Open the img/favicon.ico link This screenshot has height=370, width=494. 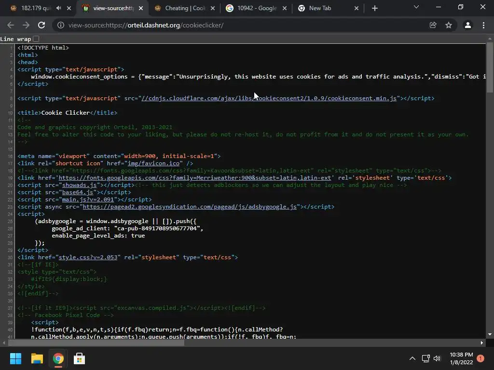pos(153,163)
